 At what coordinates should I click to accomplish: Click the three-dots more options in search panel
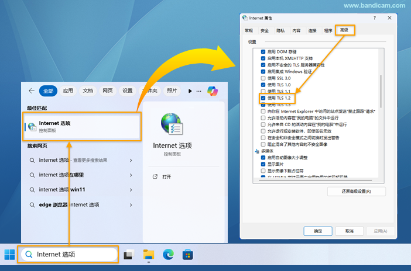coord(199,91)
